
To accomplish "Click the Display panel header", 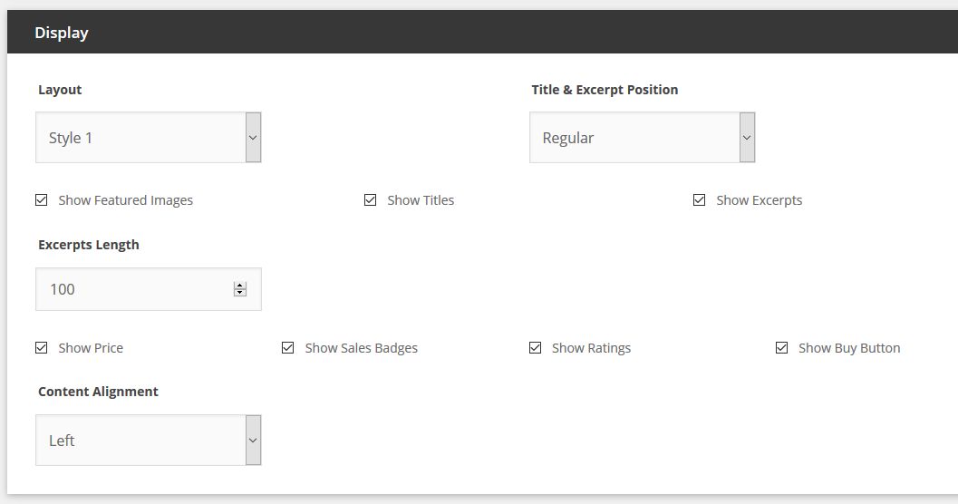I will (482, 32).
